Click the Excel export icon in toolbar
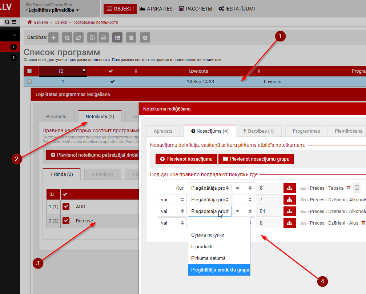Viewport: 366px width, 294px height. [x=92, y=37]
